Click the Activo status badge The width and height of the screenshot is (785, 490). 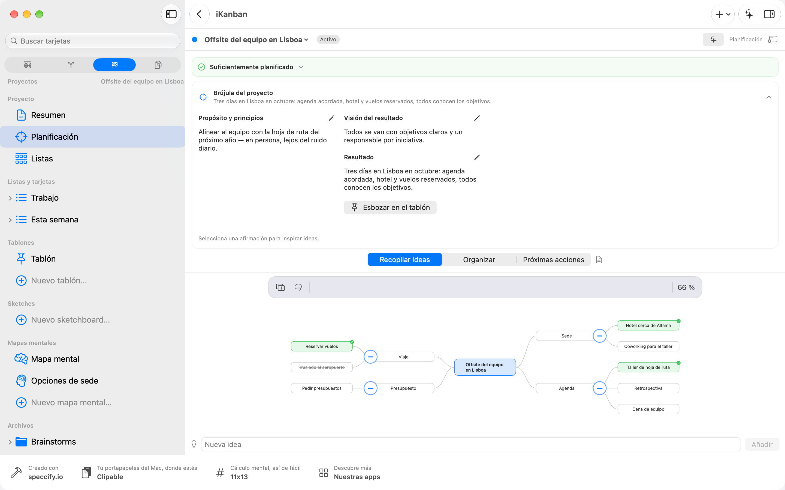(328, 39)
